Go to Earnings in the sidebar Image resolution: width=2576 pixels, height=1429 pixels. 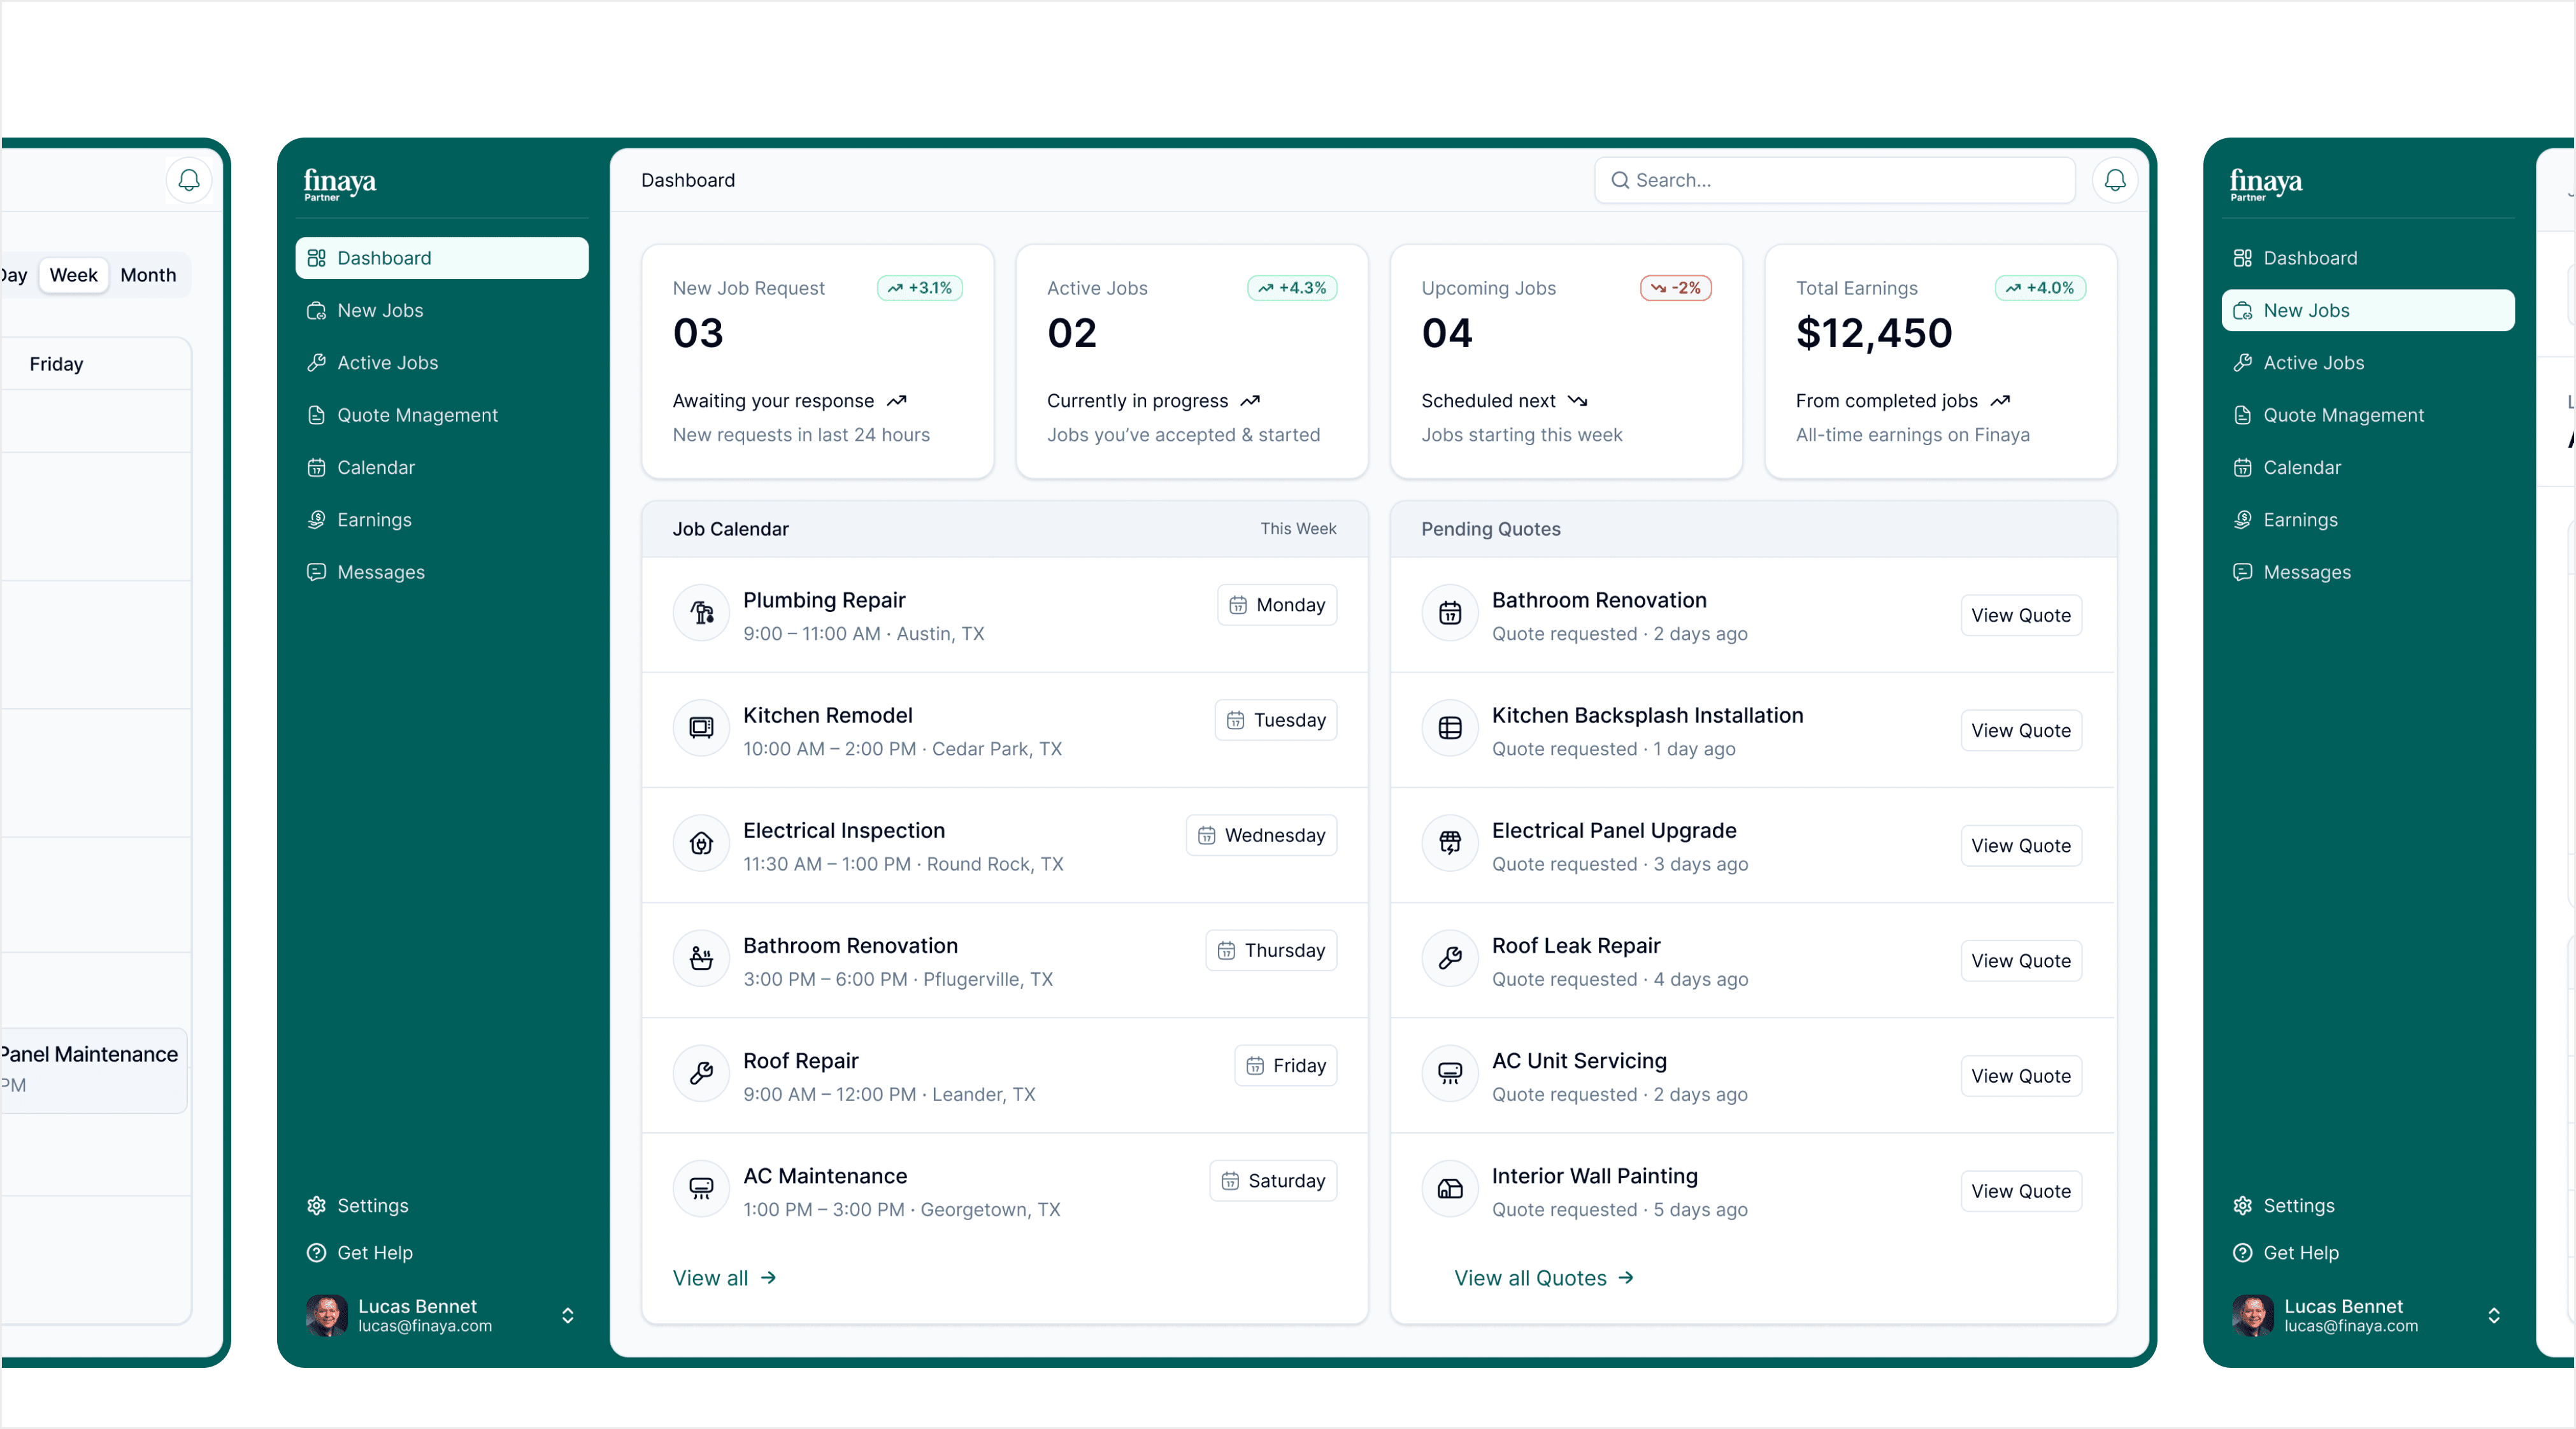374,520
